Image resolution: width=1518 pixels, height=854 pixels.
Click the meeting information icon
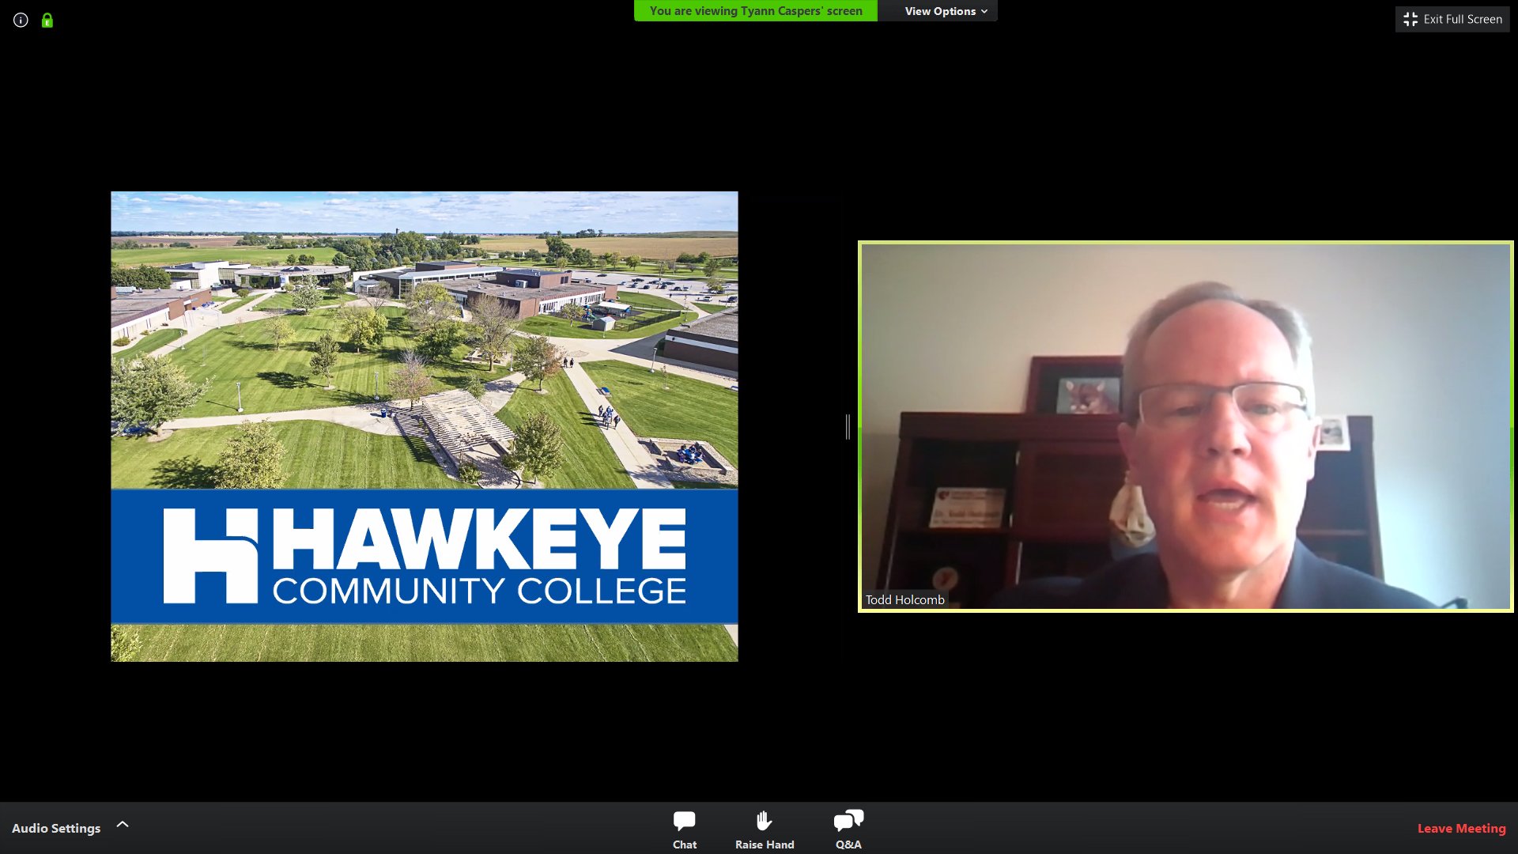coord(20,20)
